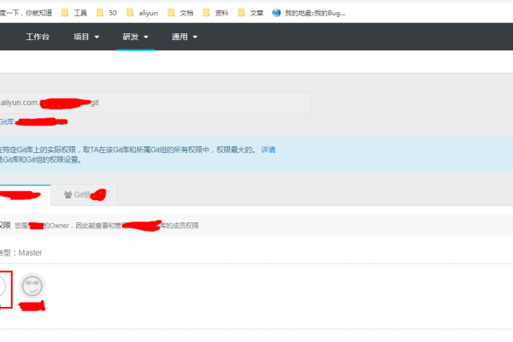The width and height of the screenshot is (513, 342).
Task: Expand the 通用 dropdown menu
Action: coord(184,37)
